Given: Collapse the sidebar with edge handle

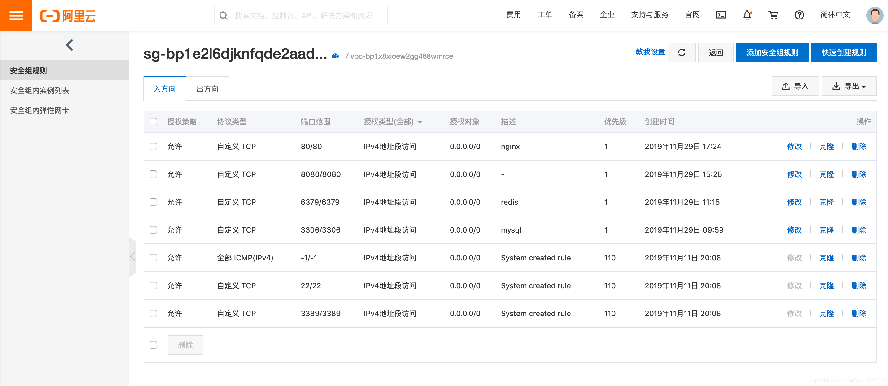Looking at the screenshot, I should (x=133, y=256).
